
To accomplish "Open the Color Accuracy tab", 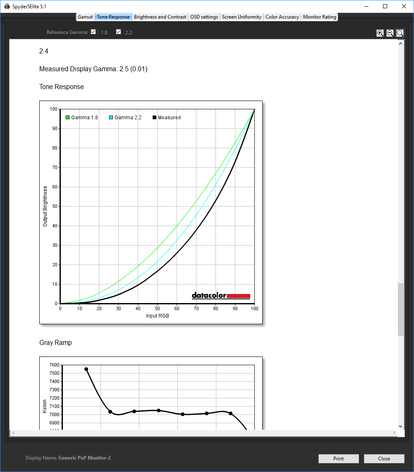I will (x=282, y=17).
